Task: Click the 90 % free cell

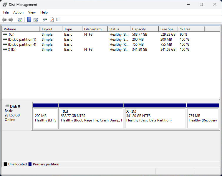Action: [x=183, y=34]
